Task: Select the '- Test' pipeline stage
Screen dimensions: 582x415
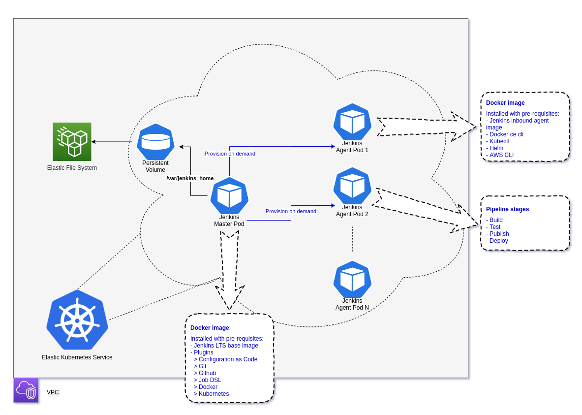Action: (x=493, y=227)
